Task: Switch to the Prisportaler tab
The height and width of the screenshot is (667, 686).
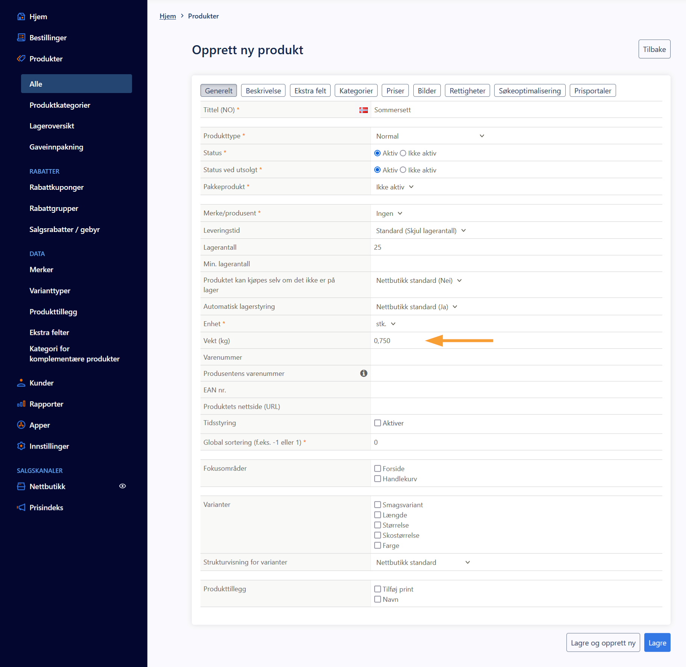Action: 593,91
